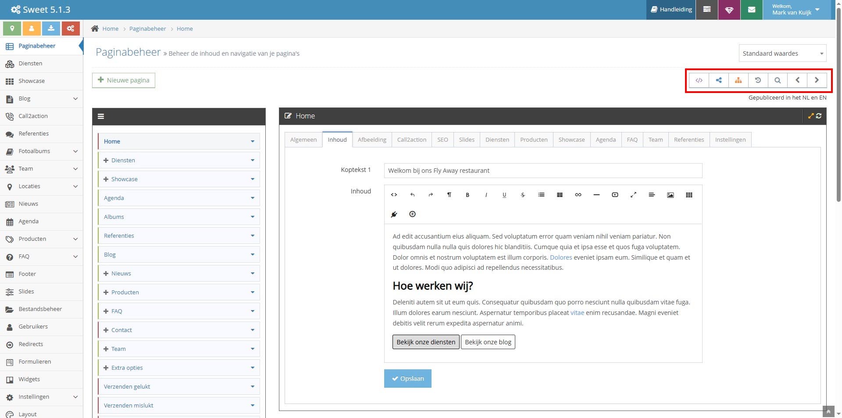Click the green location pin shortcut
This screenshot has width=842, height=418.
click(12, 29)
